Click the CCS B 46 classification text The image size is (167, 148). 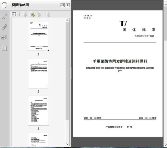pos(87,18)
